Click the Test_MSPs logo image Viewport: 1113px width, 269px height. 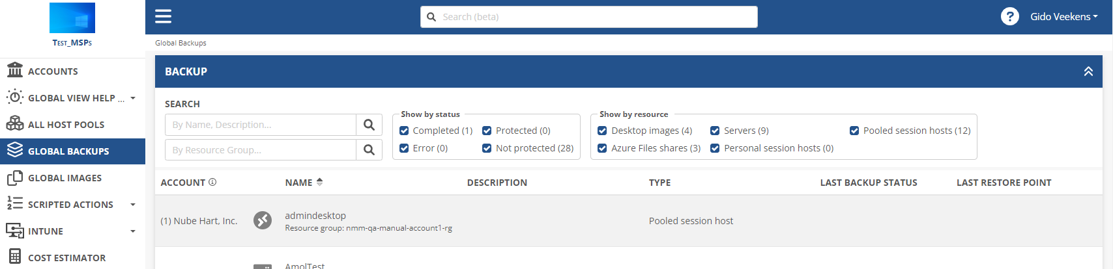coord(72,18)
